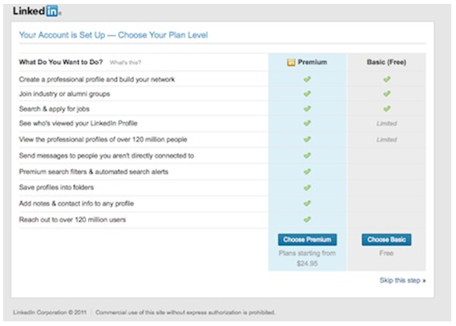Click the Plans starting from $24.95 text
456x326 pixels.
point(307,258)
